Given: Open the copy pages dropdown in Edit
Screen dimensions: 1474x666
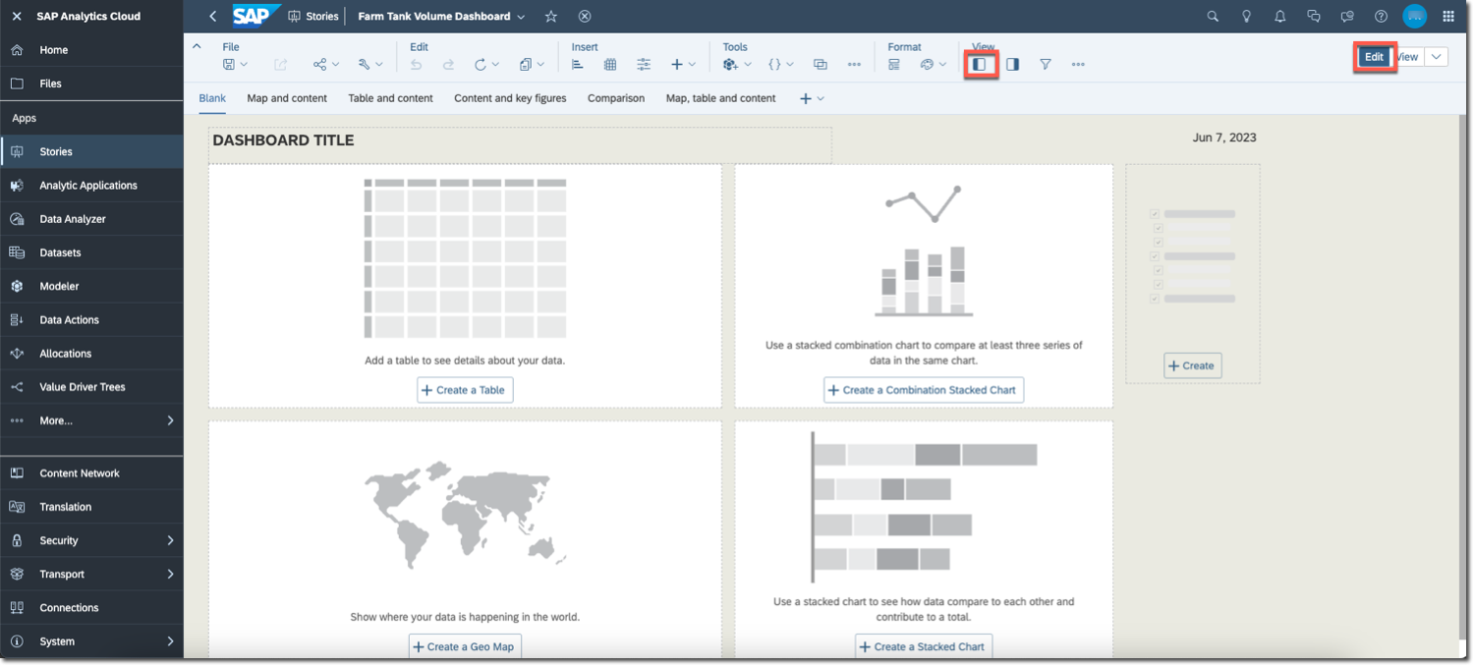Looking at the screenshot, I should point(532,65).
